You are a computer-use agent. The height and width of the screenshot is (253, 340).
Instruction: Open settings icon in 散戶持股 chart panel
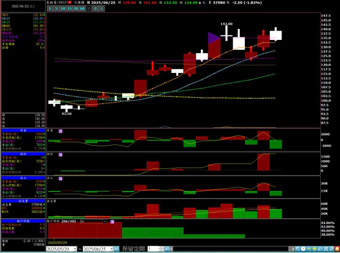click(x=112, y=222)
